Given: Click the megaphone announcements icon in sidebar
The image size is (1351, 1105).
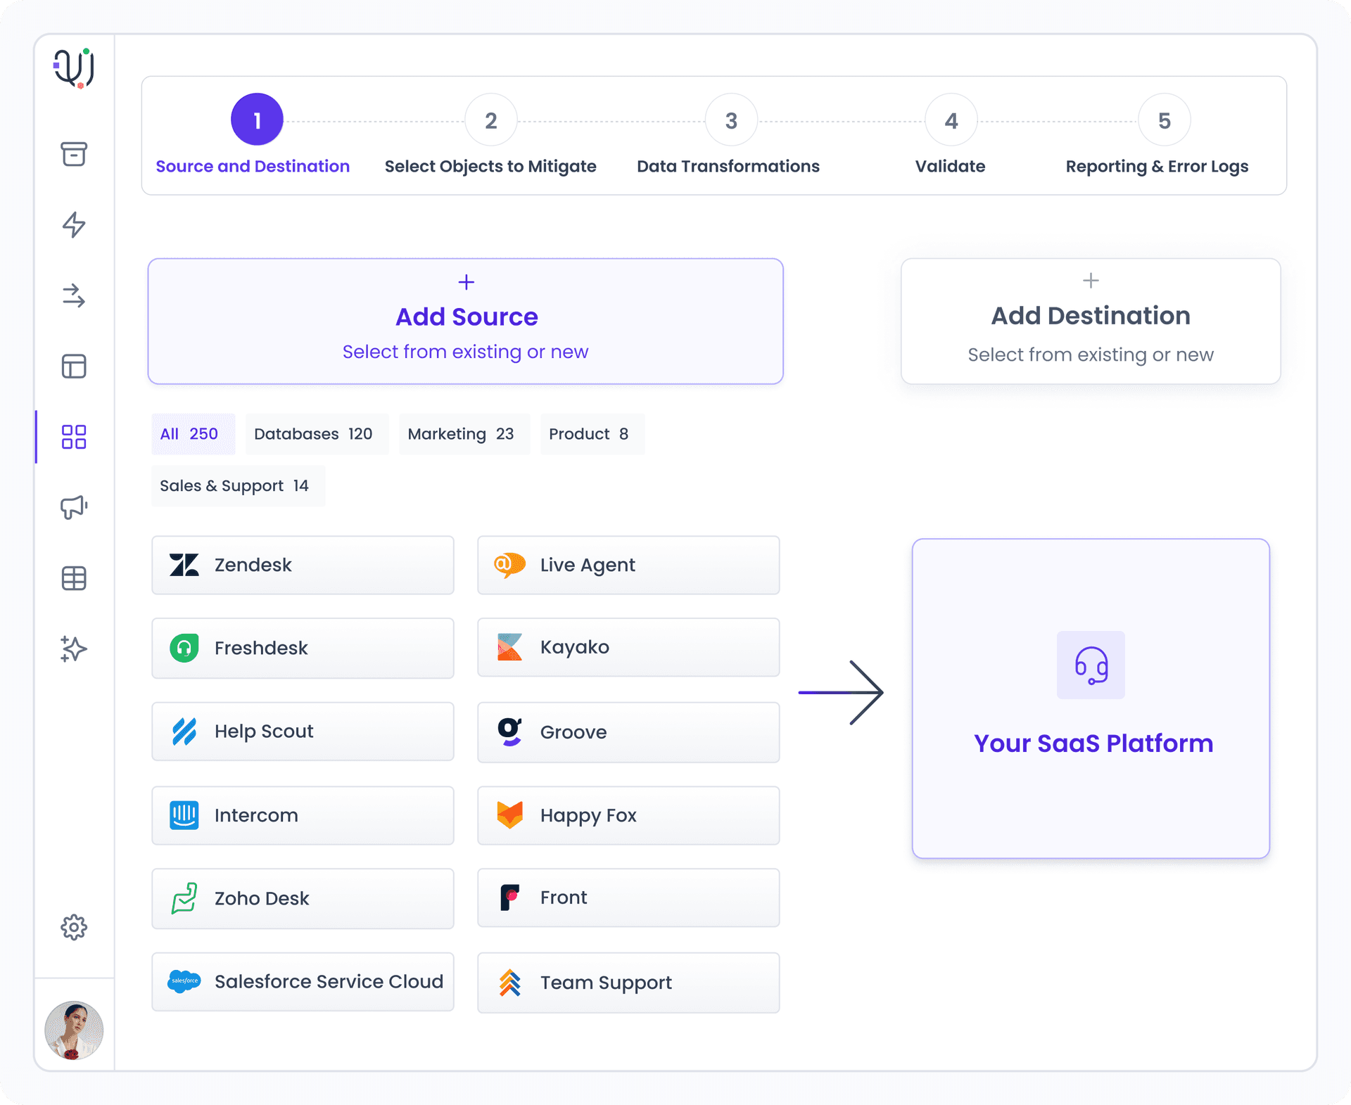Looking at the screenshot, I should coord(73,508).
